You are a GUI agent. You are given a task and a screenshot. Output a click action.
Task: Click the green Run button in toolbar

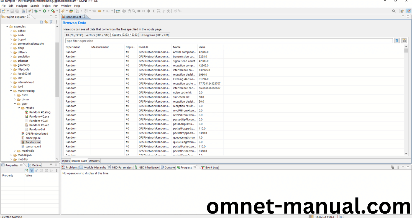[44, 11]
